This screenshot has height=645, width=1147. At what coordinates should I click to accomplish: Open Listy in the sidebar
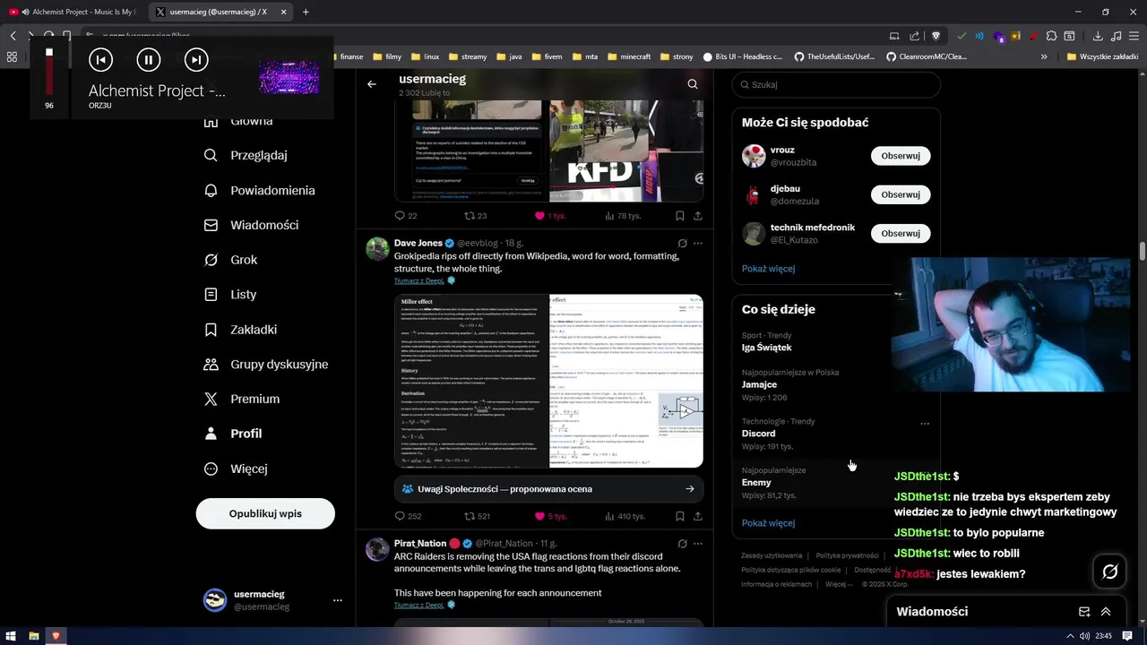[x=230, y=295]
